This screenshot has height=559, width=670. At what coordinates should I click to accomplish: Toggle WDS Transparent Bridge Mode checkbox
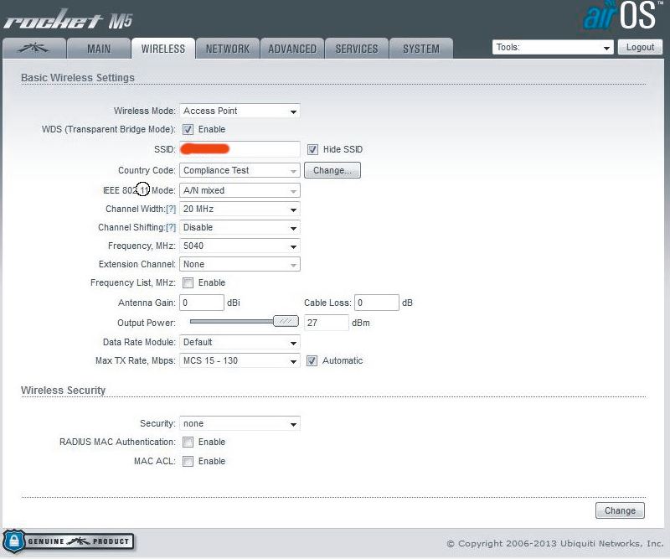[x=188, y=129]
